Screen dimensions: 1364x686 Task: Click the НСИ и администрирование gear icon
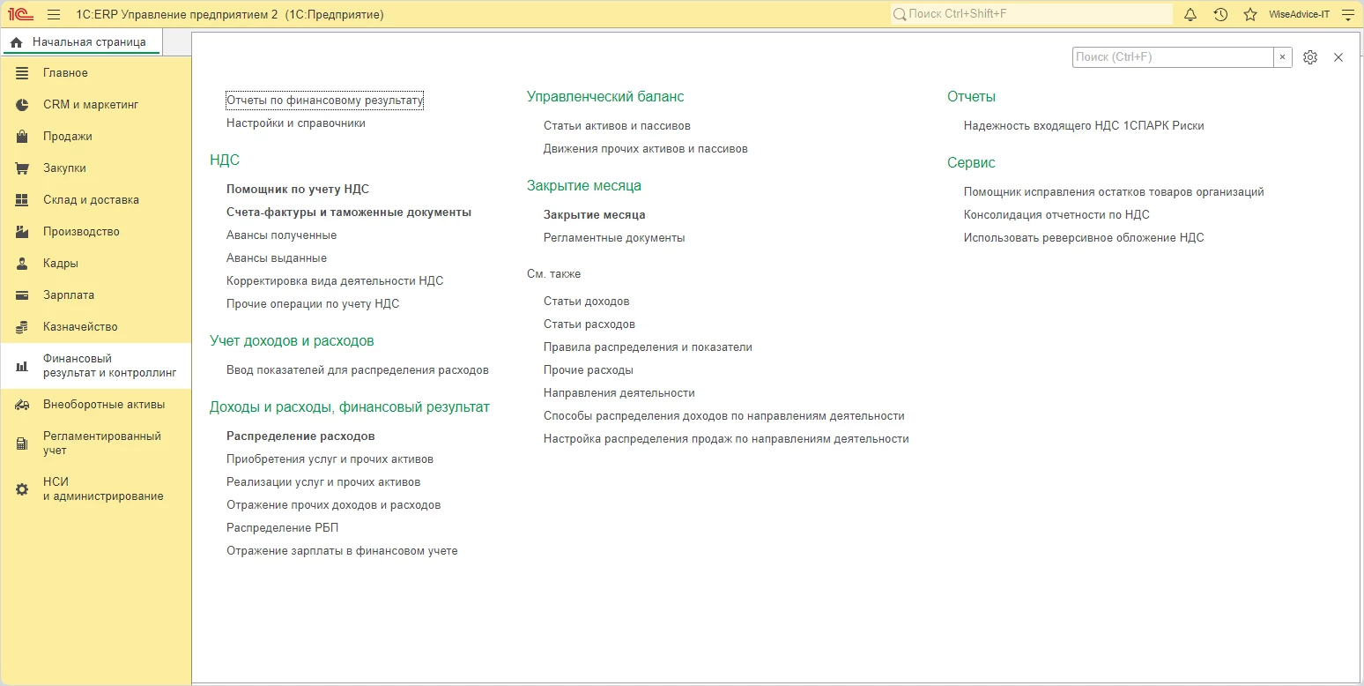tap(22, 489)
